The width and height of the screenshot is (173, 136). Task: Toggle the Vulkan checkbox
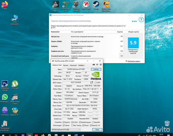64,125
